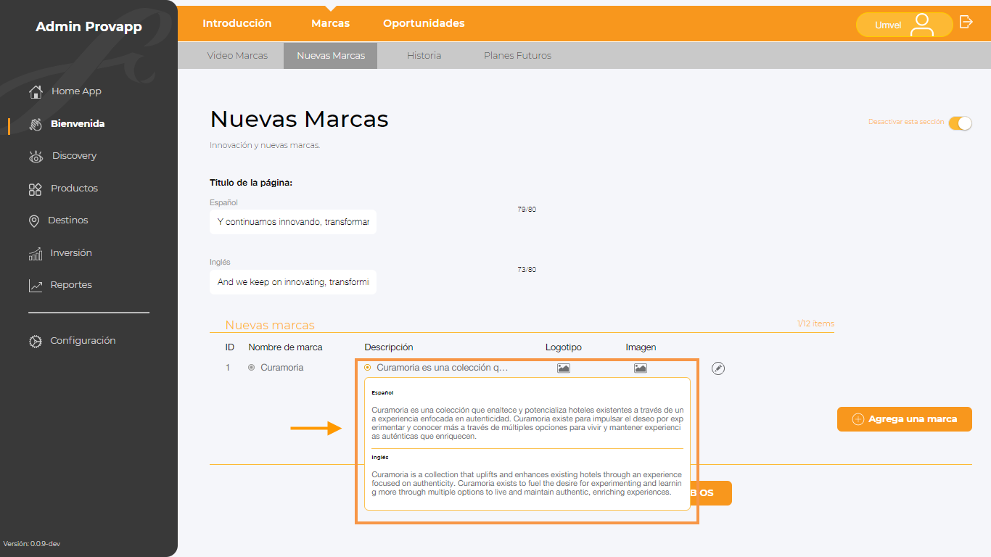The width and height of the screenshot is (991, 557).
Task: Toggle Desactivar esta sección switch
Action: coord(960,123)
